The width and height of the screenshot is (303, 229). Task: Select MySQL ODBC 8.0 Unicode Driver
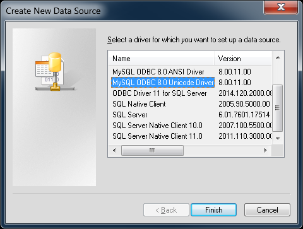163,83
